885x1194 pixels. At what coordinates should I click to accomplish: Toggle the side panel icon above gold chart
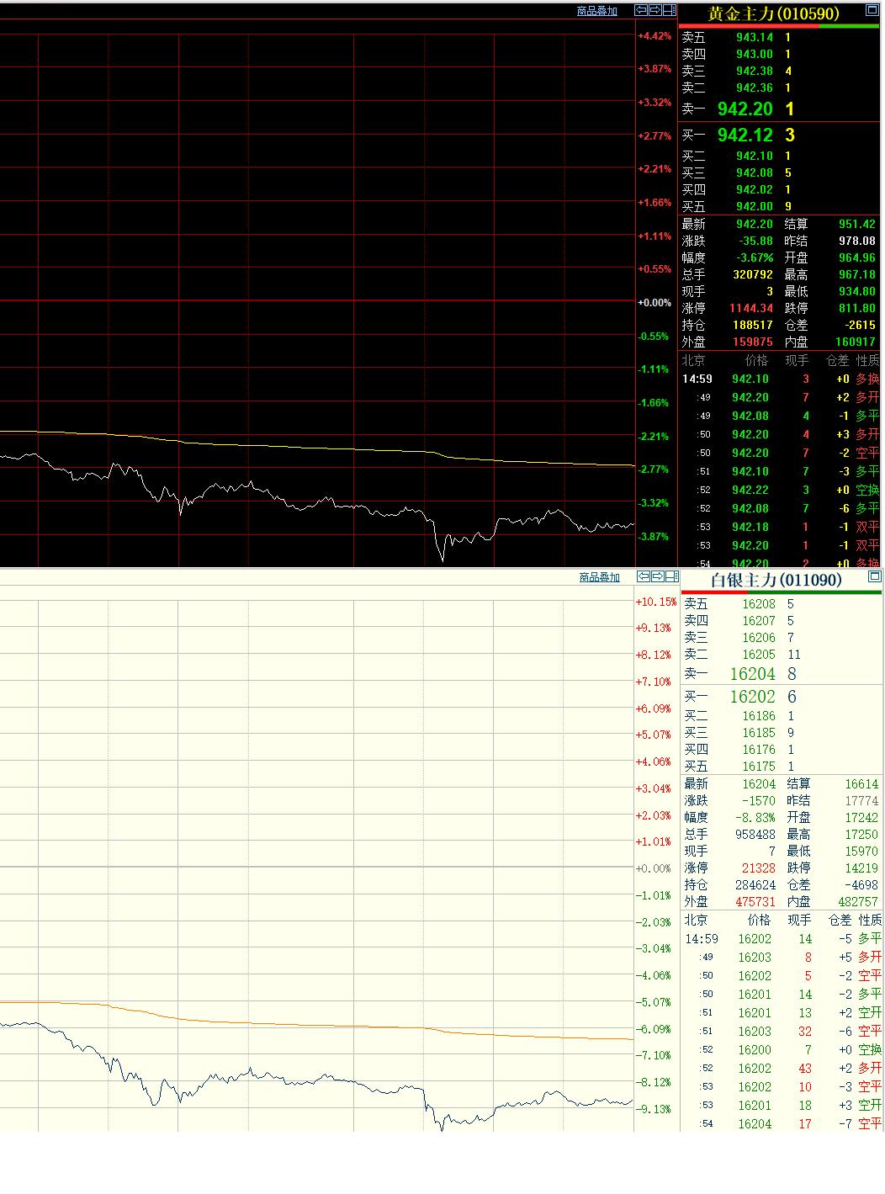[x=670, y=10]
